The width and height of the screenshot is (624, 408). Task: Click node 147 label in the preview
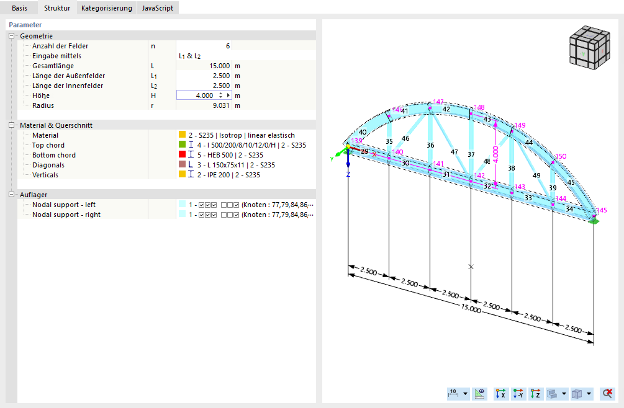pyautogui.click(x=438, y=102)
